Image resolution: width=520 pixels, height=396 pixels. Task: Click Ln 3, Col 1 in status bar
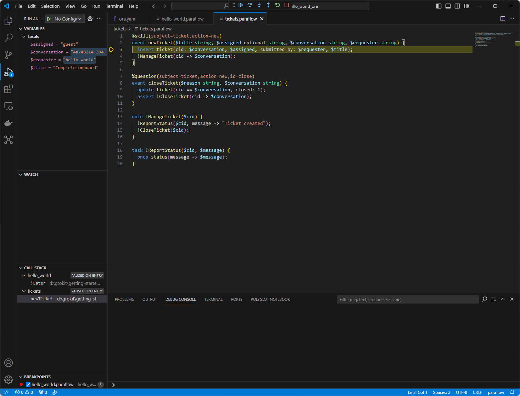click(417, 392)
